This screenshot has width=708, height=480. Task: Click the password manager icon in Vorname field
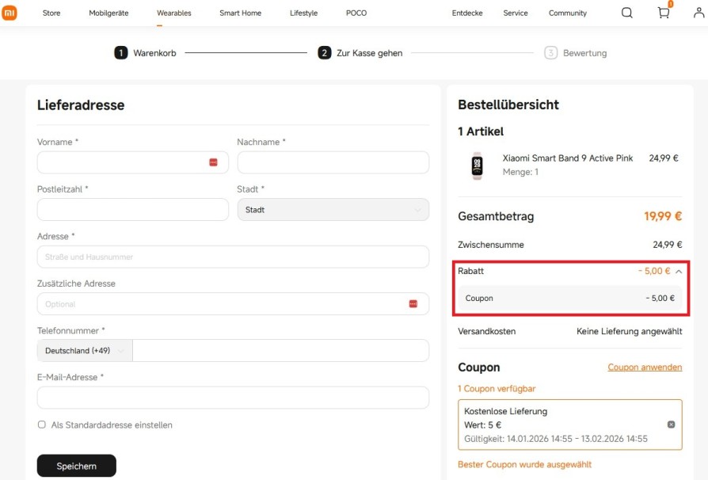pyautogui.click(x=213, y=162)
